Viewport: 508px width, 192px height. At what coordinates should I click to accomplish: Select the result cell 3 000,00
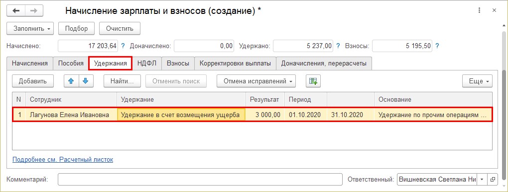pos(265,115)
